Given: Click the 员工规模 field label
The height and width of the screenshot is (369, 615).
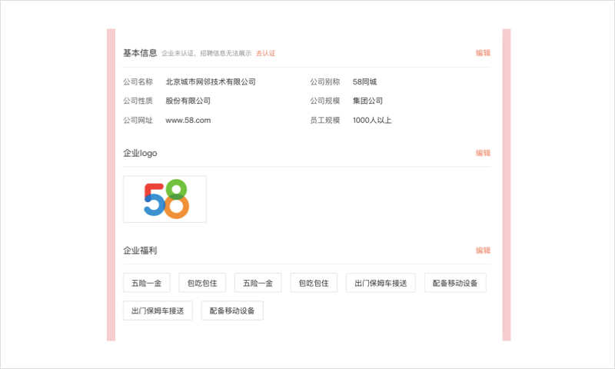Looking at the screenshot, I should pos(324,121).
